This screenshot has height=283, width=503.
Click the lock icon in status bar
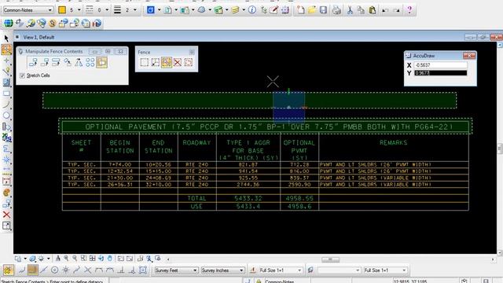click(259, 281)
